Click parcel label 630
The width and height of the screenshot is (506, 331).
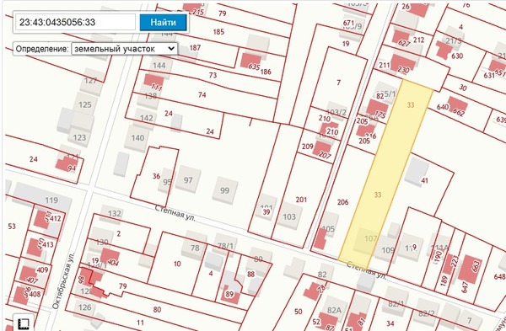click(457, 56)
